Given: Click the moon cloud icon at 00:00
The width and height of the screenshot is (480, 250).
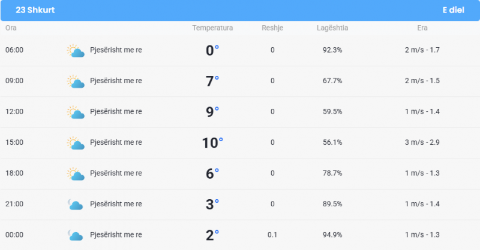Looking at the screenshot, I should tap(76, 236).
